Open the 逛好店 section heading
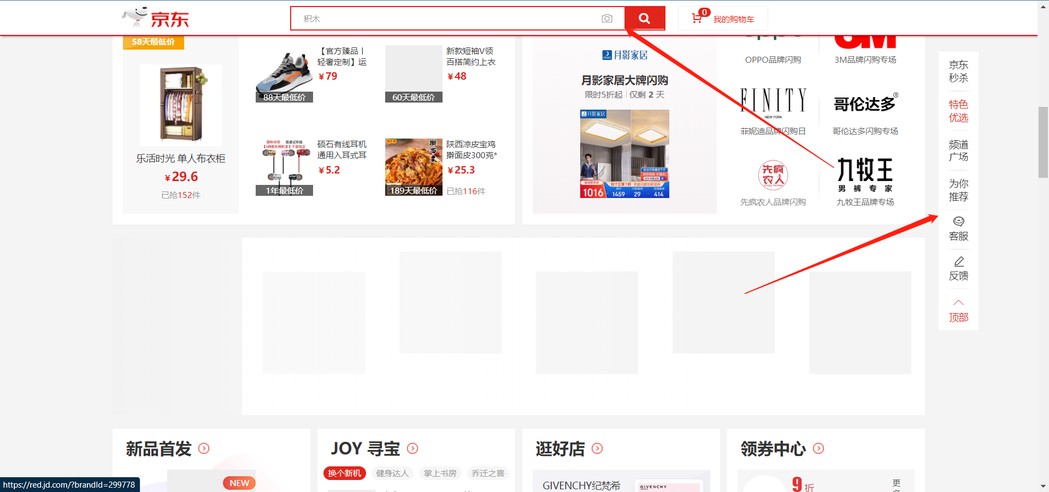The image size is (1049, 492). (560, 448)
